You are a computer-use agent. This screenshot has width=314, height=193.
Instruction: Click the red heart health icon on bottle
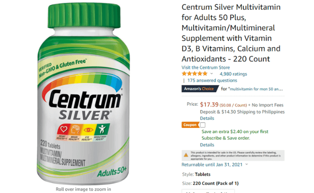click(63, 129)
